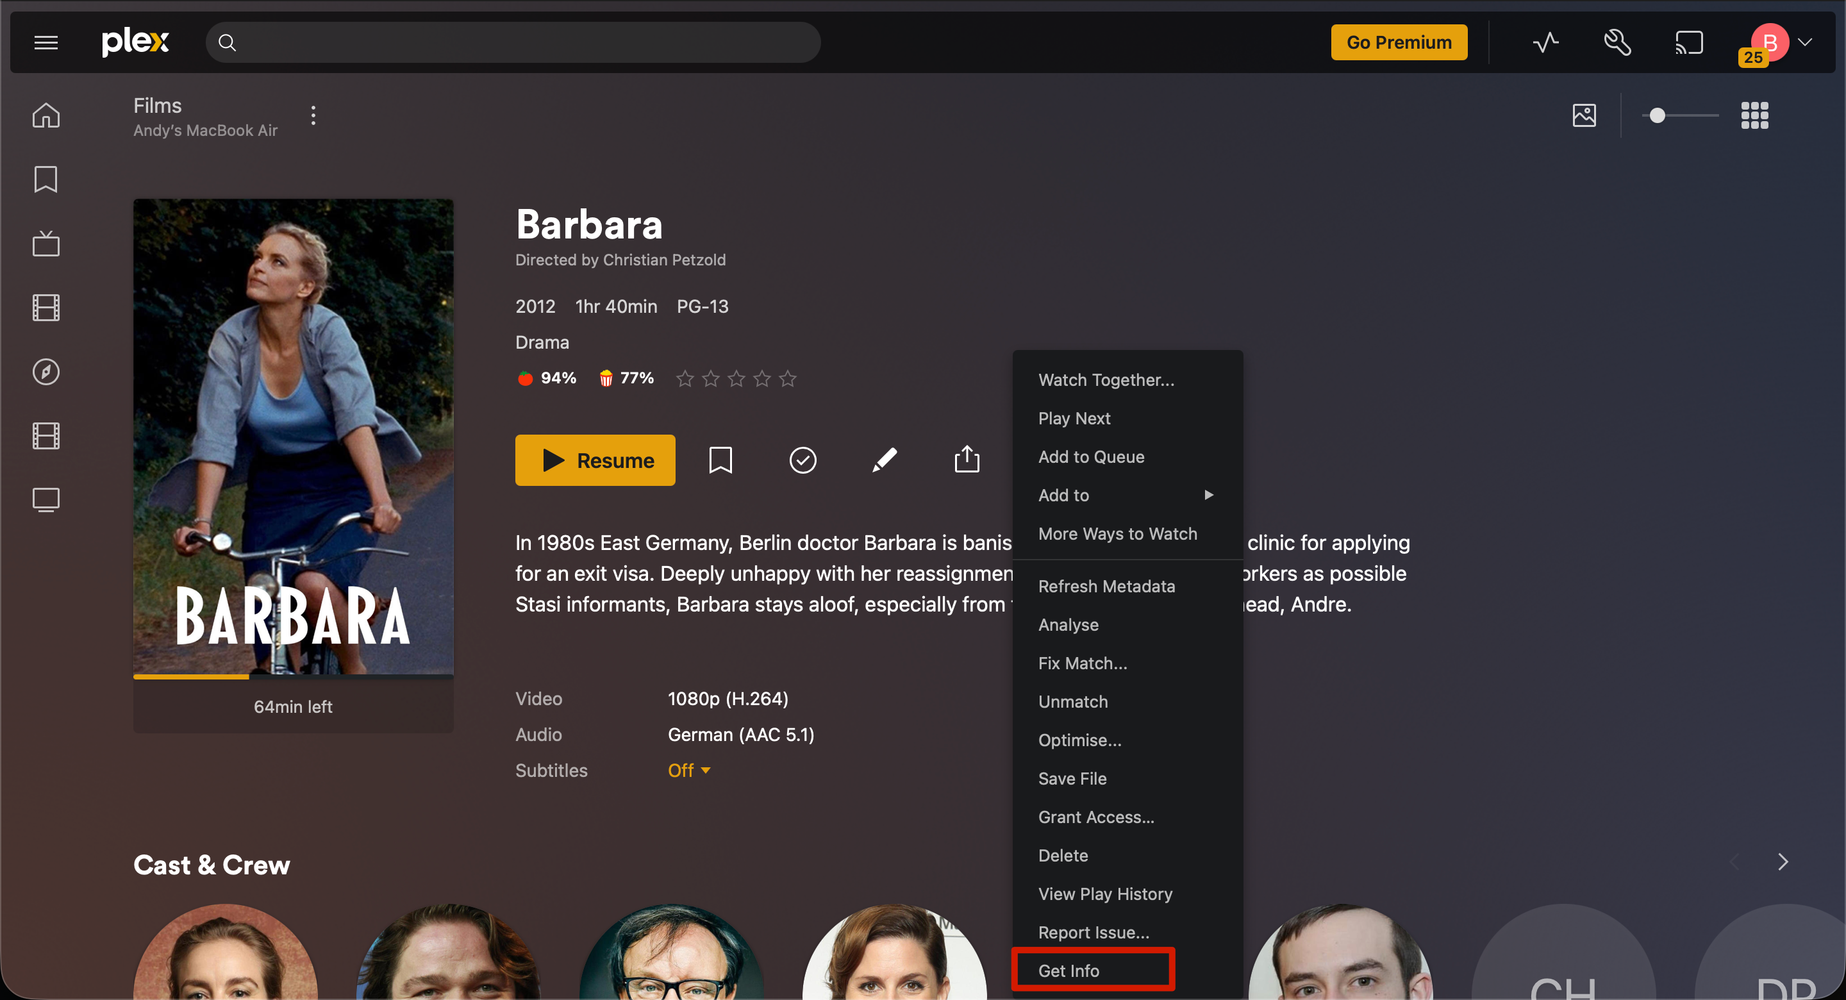The height and width of the screenshot is (1000, 1846).
Task: Choose Refresh Metadata
Action: [x=1127, y=587]
